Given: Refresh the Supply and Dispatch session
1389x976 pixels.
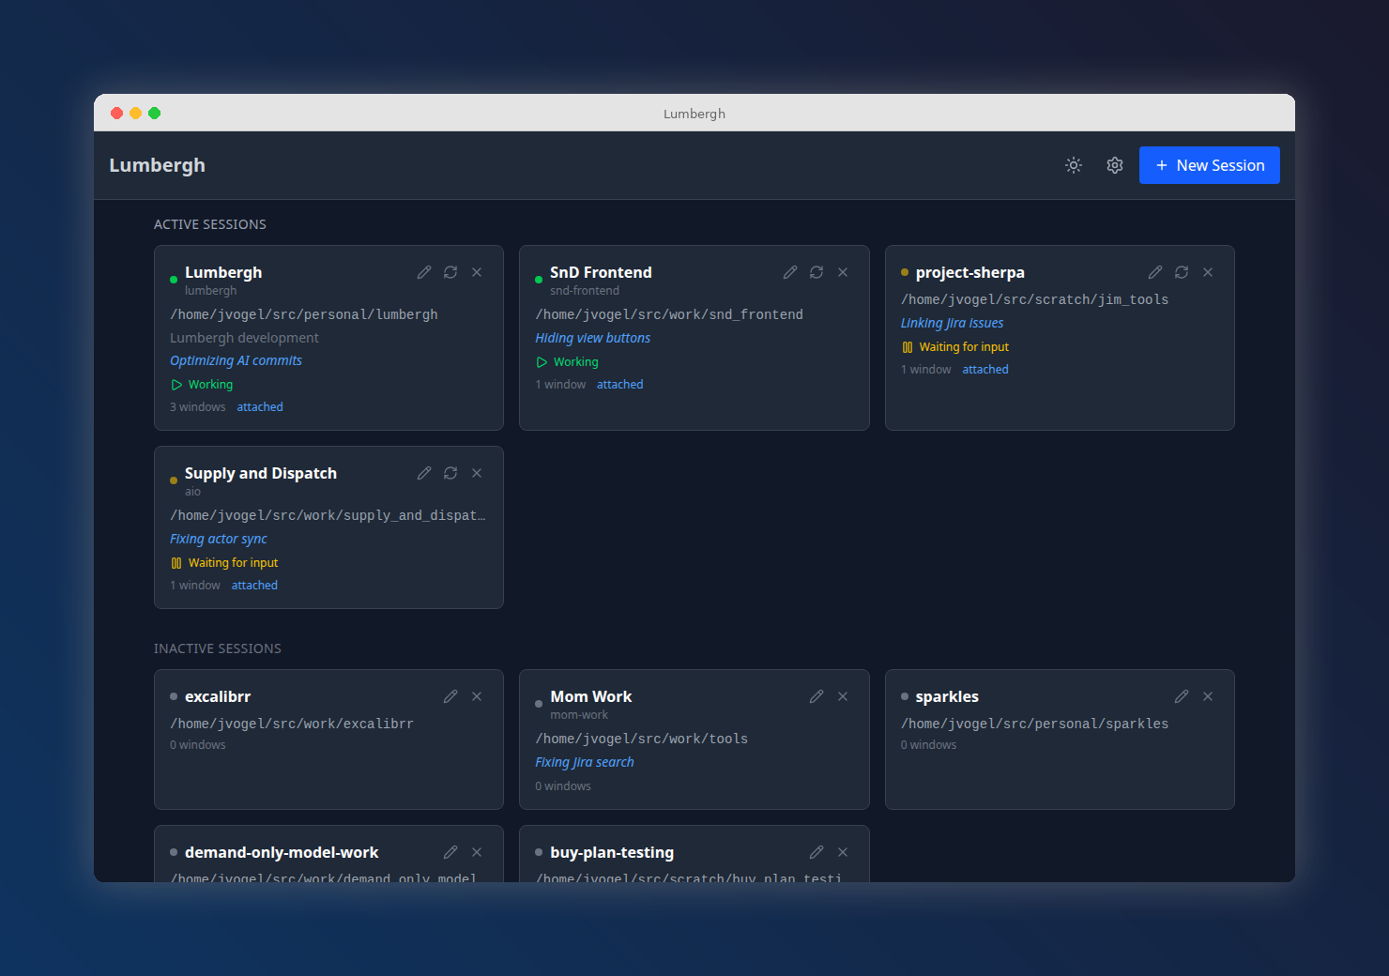Looking at the screenshot, I should (x=450, y=472).
